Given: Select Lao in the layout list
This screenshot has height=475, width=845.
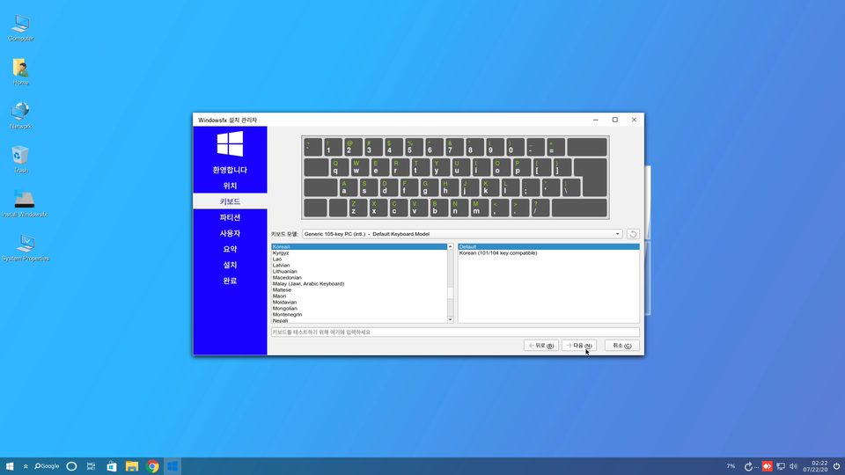Looking at the screenshot, I should (x=359, y=259).
